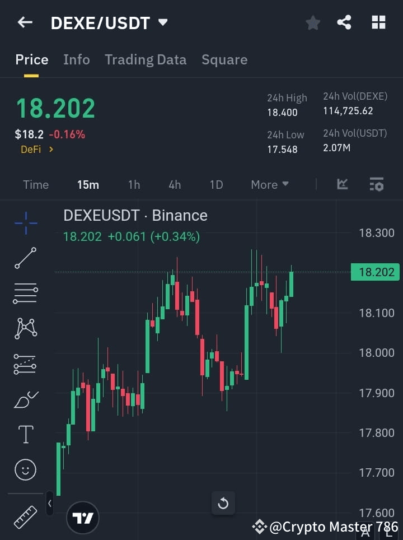
Task: Go back with the left arrow
Action: (x=25, y=22)
